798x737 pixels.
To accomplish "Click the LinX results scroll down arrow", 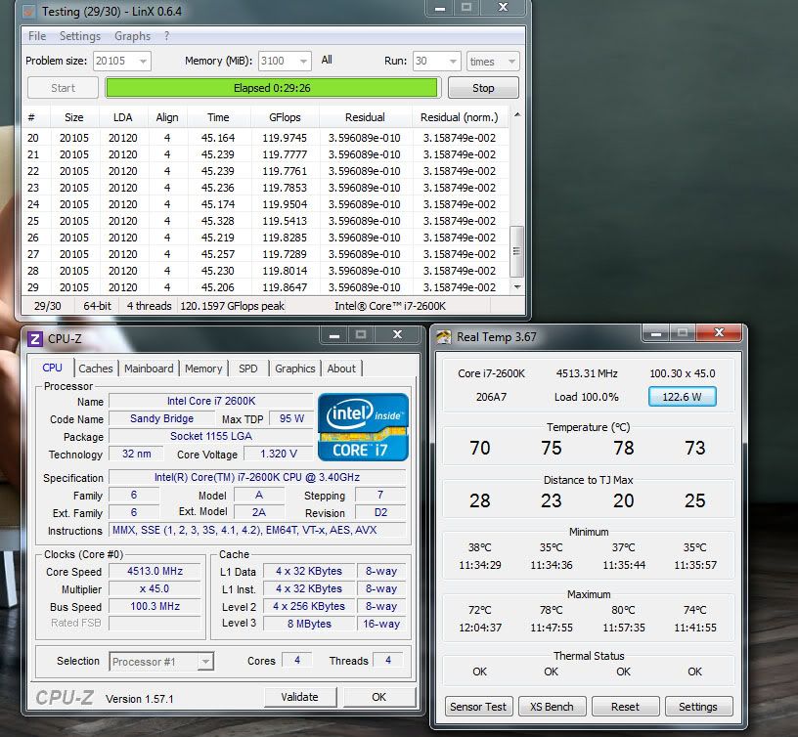I will 517,286.
